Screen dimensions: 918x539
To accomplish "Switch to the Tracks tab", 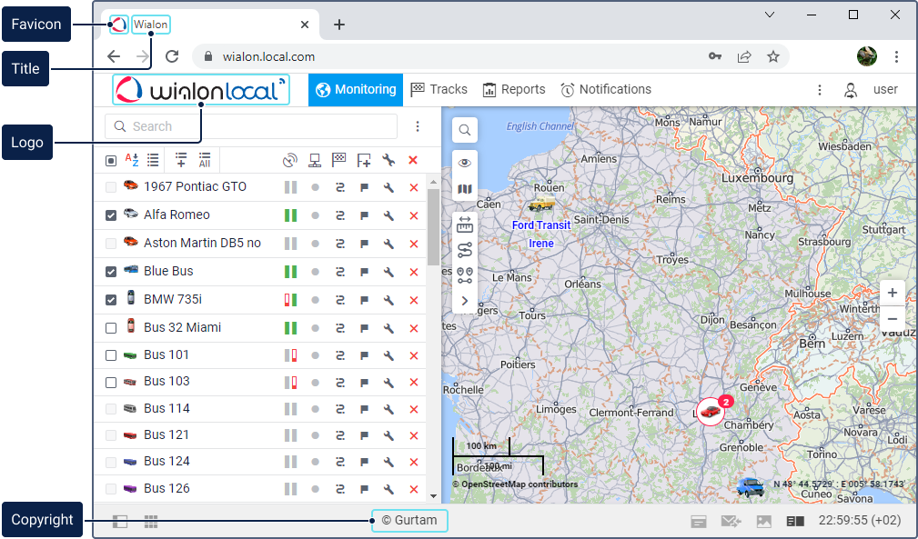I will click(x=439, y=90).
